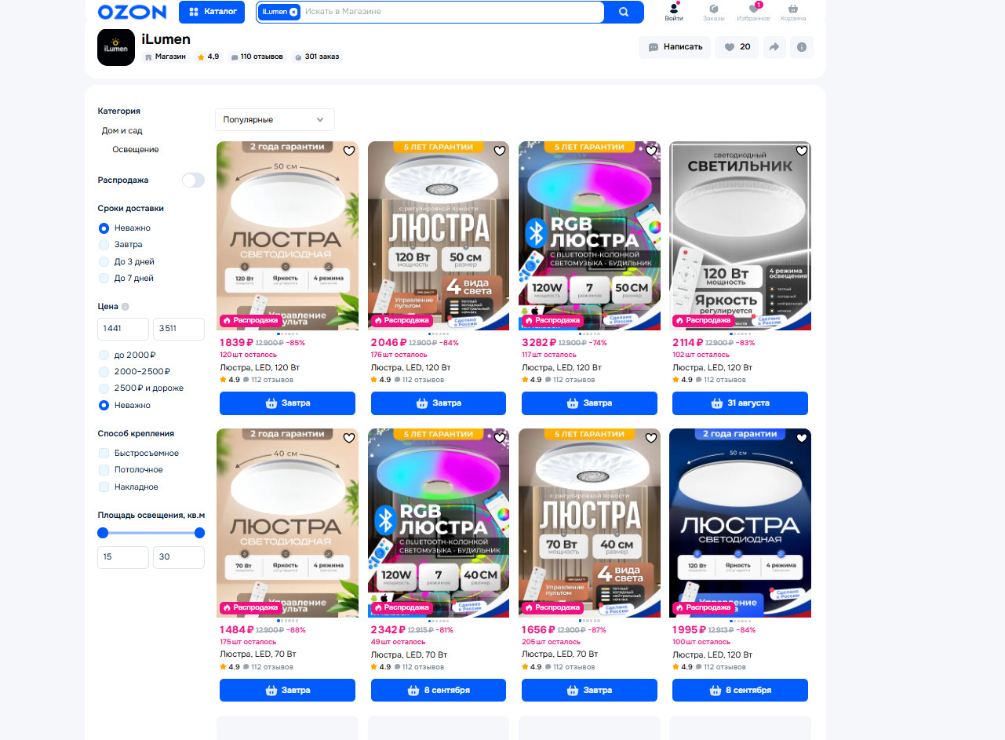Open the Корзина cart icon

pyautogui.click(x=793, y=12)
